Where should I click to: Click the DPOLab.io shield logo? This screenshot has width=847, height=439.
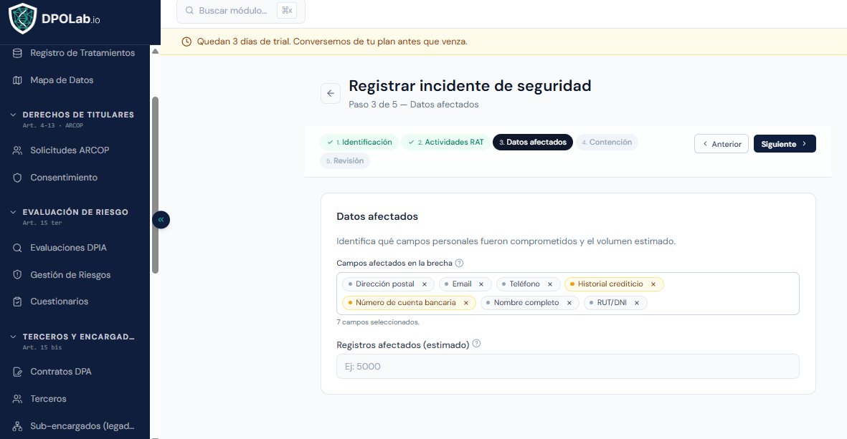click(x=23, y=19)
